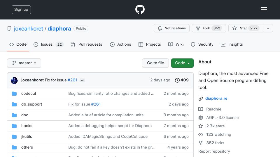Click the repository book icon beside joxeankoret
The height and width of the screenshot is (157, 280).
9,28
